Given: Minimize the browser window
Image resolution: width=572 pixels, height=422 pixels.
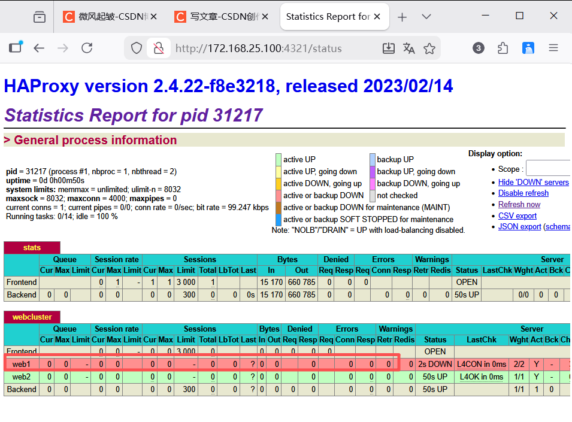Looking at the screenshot, I should click(x=485, y=16).
